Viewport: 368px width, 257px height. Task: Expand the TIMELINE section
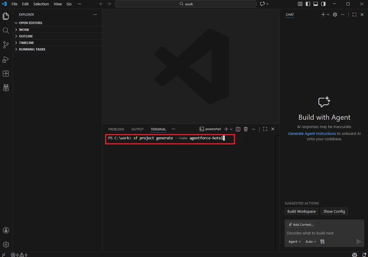[x=58, y=43]
